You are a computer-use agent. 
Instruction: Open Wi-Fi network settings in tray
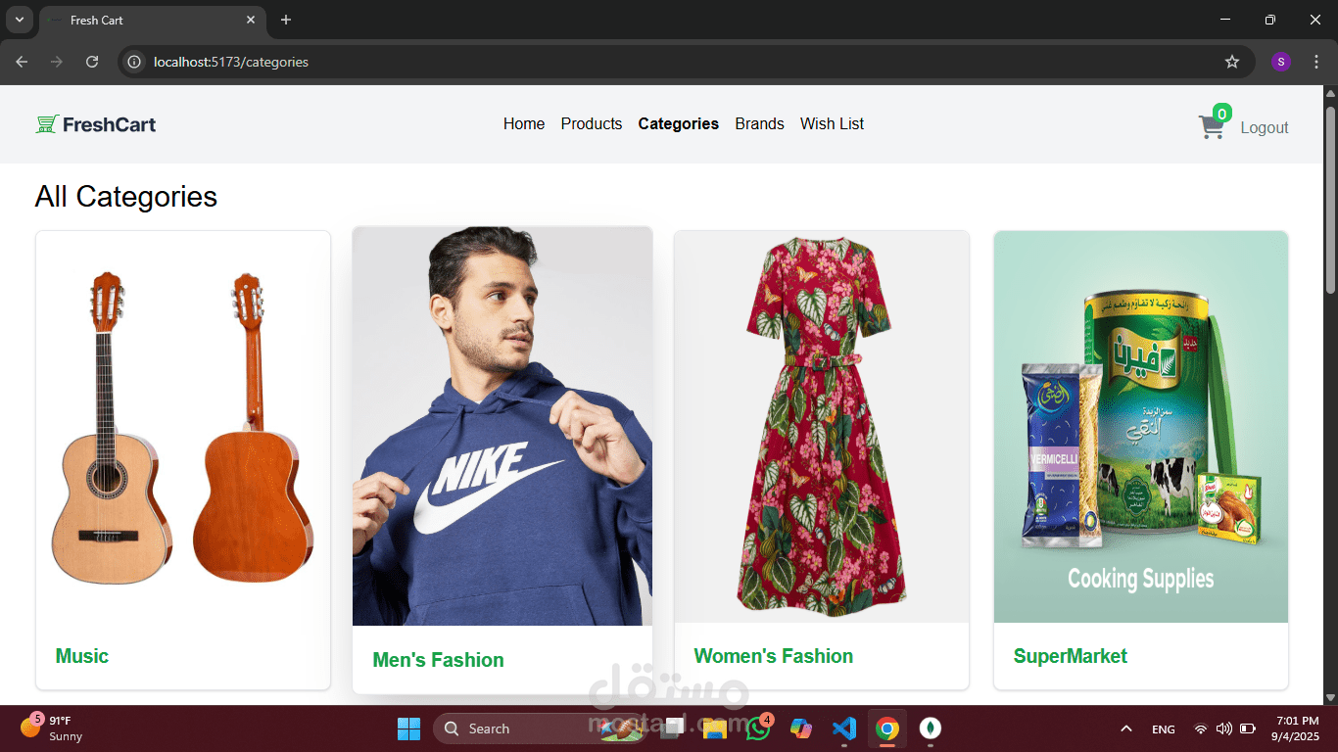tap(1201, 728)
